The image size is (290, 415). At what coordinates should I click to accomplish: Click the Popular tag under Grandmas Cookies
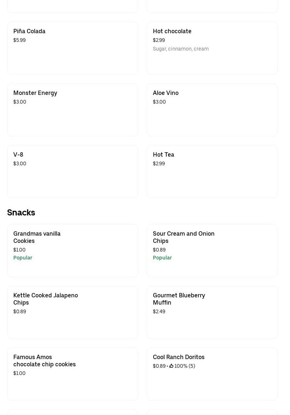point(23,258)
